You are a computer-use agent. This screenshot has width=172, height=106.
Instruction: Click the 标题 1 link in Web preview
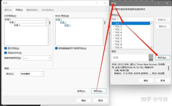click(x=59, y=20)
